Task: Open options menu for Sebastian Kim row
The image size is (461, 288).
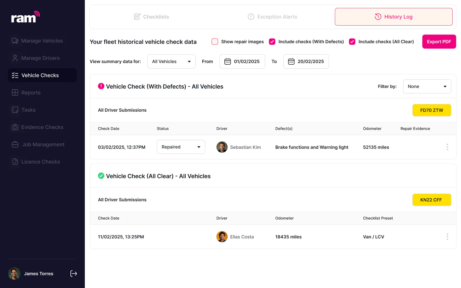Action: pos(447,147)
